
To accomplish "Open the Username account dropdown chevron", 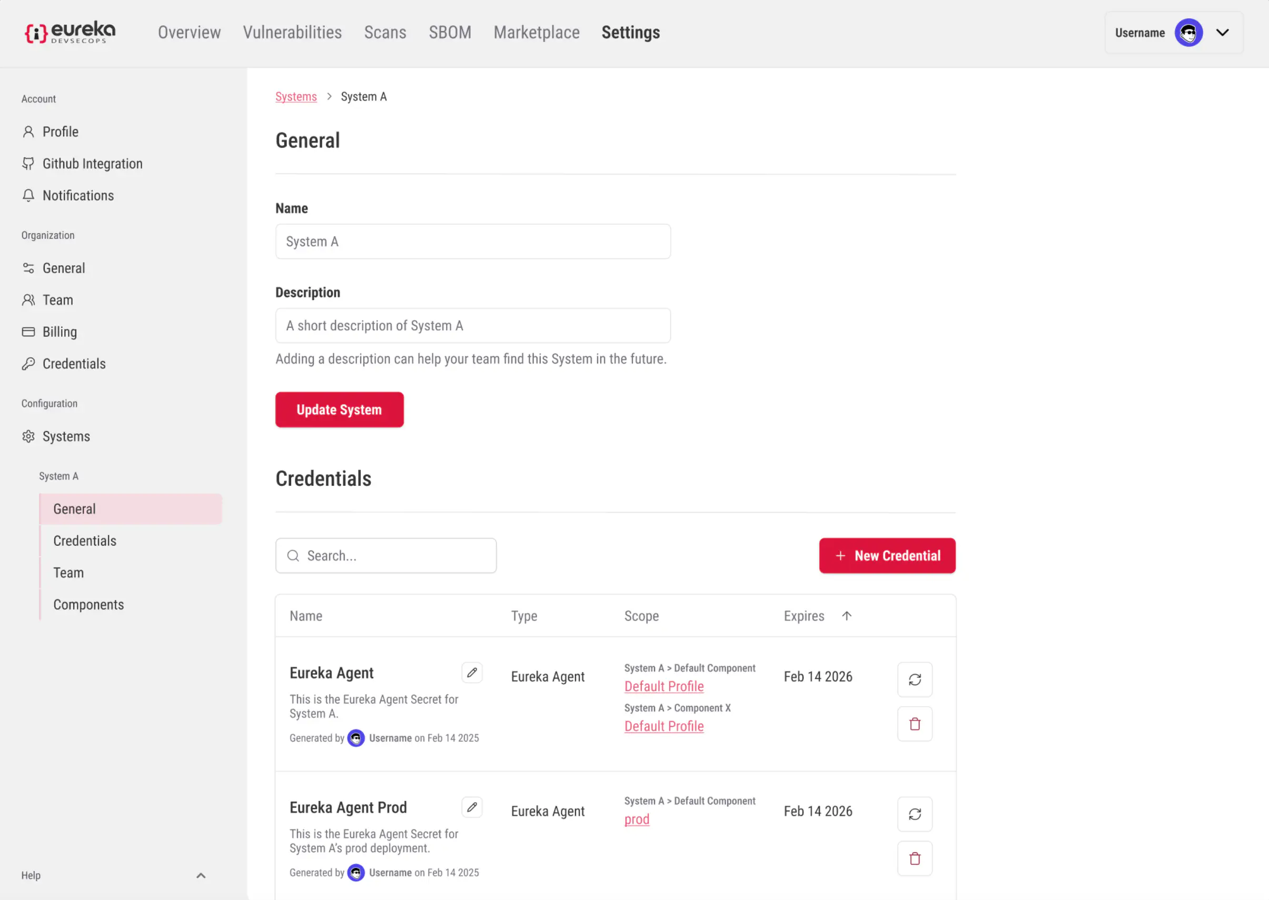I will coord(1222,33).
